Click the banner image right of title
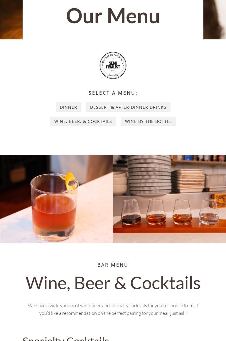Screen dimensions: 226x341 (215, 20)
